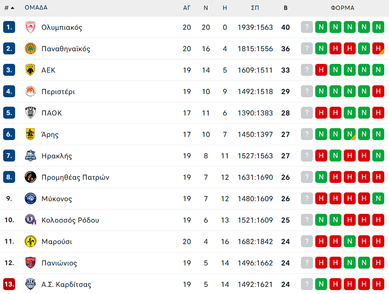This screenshot has width=389, height=294.
Task: Click the ΣΠ column header
Action: (255, 8)
